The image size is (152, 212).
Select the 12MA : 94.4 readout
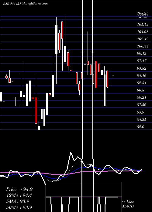19,195
